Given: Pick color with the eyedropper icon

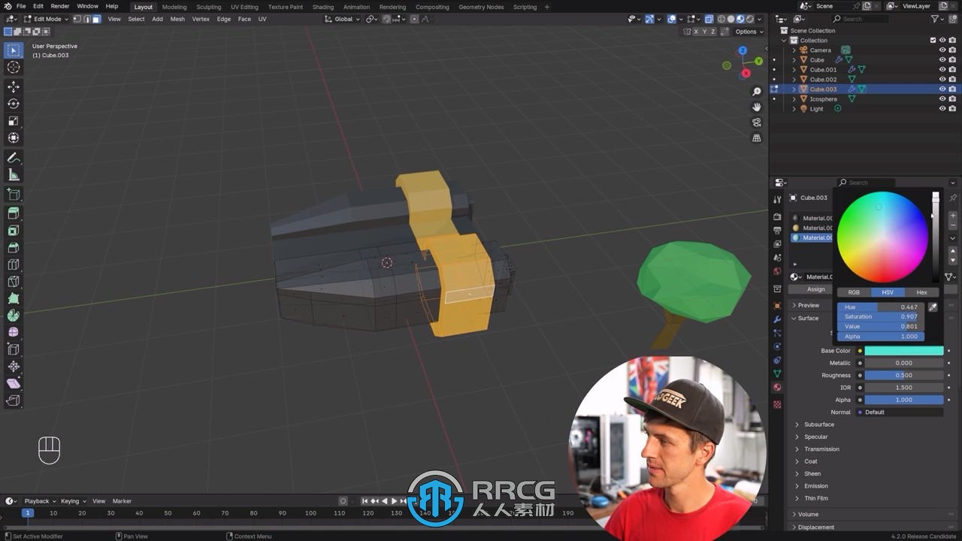Looking at the screenshot, I should click(933, 307).
